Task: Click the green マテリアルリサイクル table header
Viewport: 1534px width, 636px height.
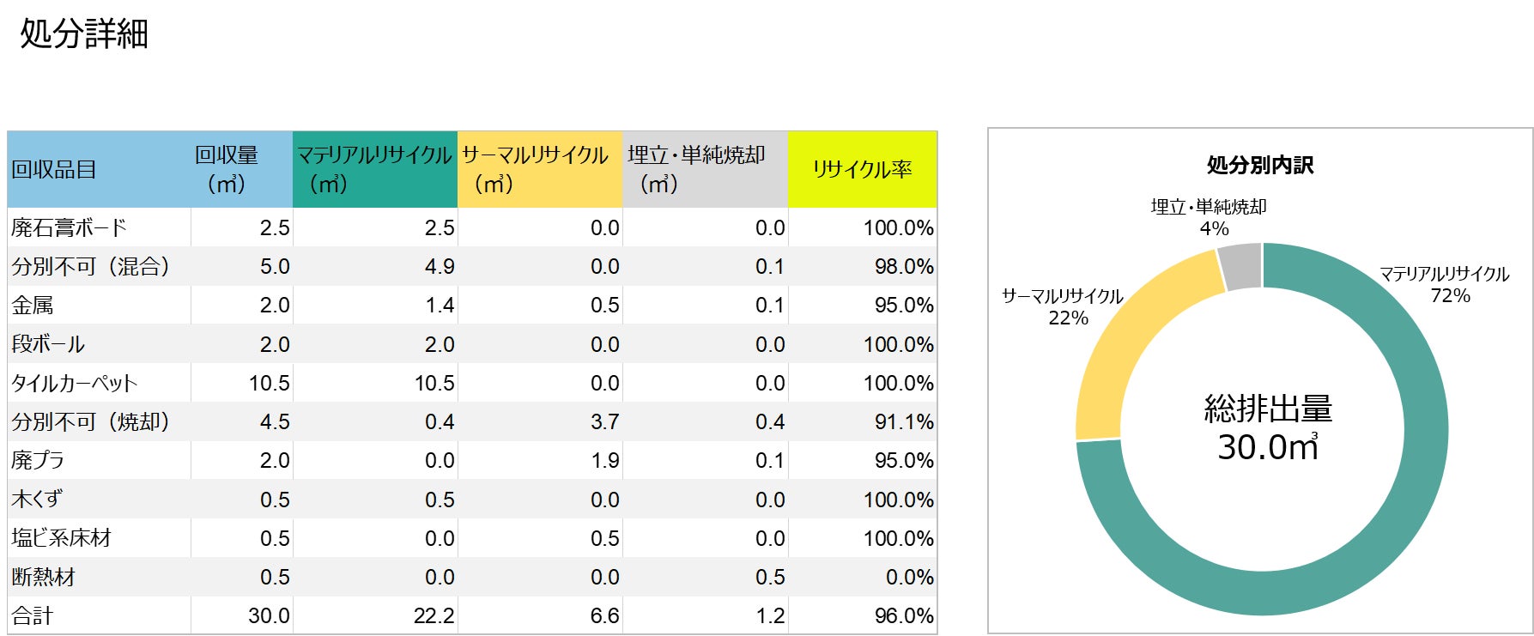Action: (374, 169)
